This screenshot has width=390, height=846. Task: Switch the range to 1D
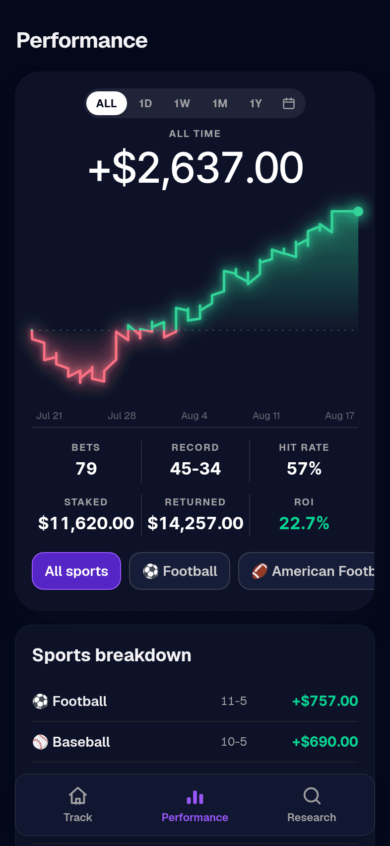(145, 103)
